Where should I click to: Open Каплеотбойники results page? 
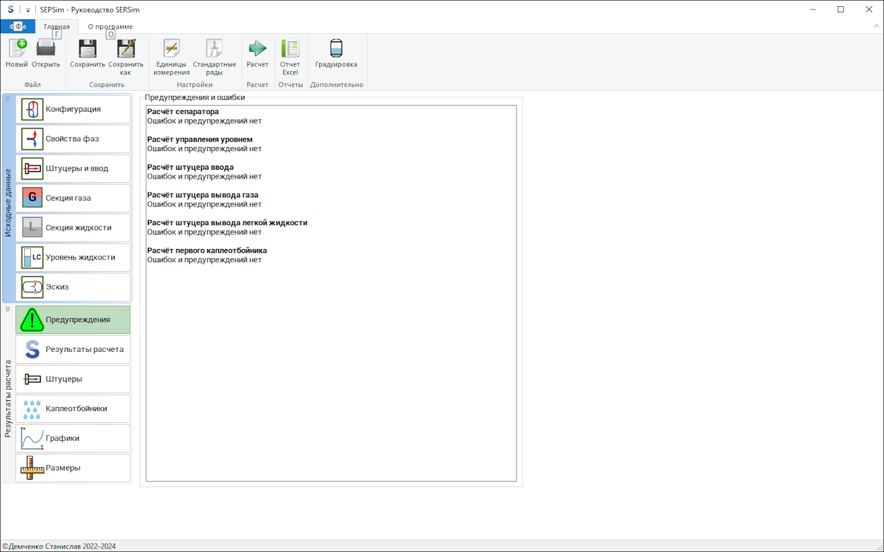coord(73,408)
